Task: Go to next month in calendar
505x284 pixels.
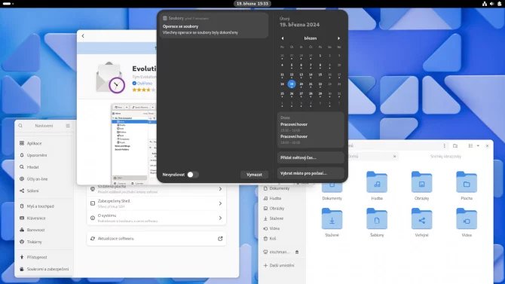Action: [338, 38]
